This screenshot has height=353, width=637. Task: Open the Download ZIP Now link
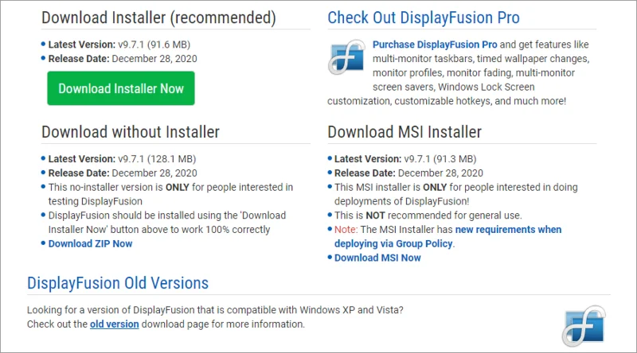coord(90,243)
